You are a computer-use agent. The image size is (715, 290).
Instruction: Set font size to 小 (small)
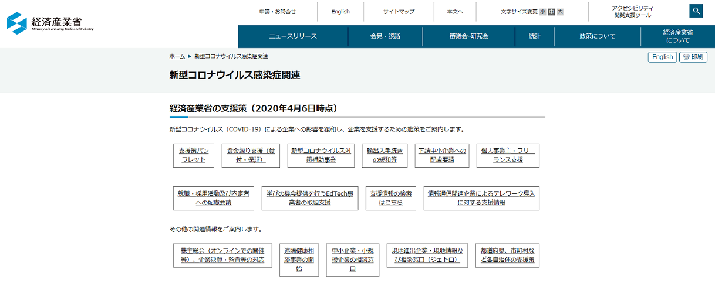pos(542,12)
